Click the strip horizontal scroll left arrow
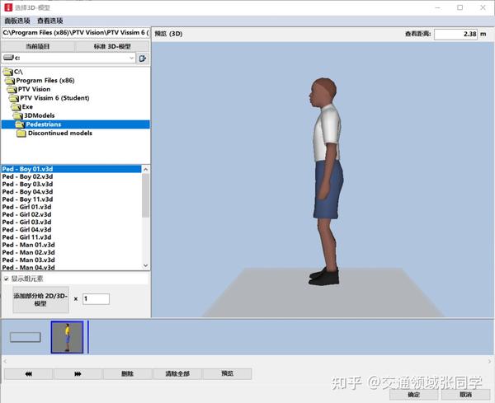This screenshot has height=403, width=495. point(5,361)
